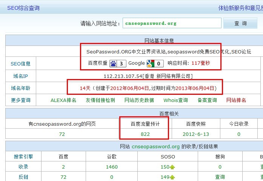263x181 pixels.
Task: Click the IP address 112.213.107.54 text
Action: pos(123,76)
